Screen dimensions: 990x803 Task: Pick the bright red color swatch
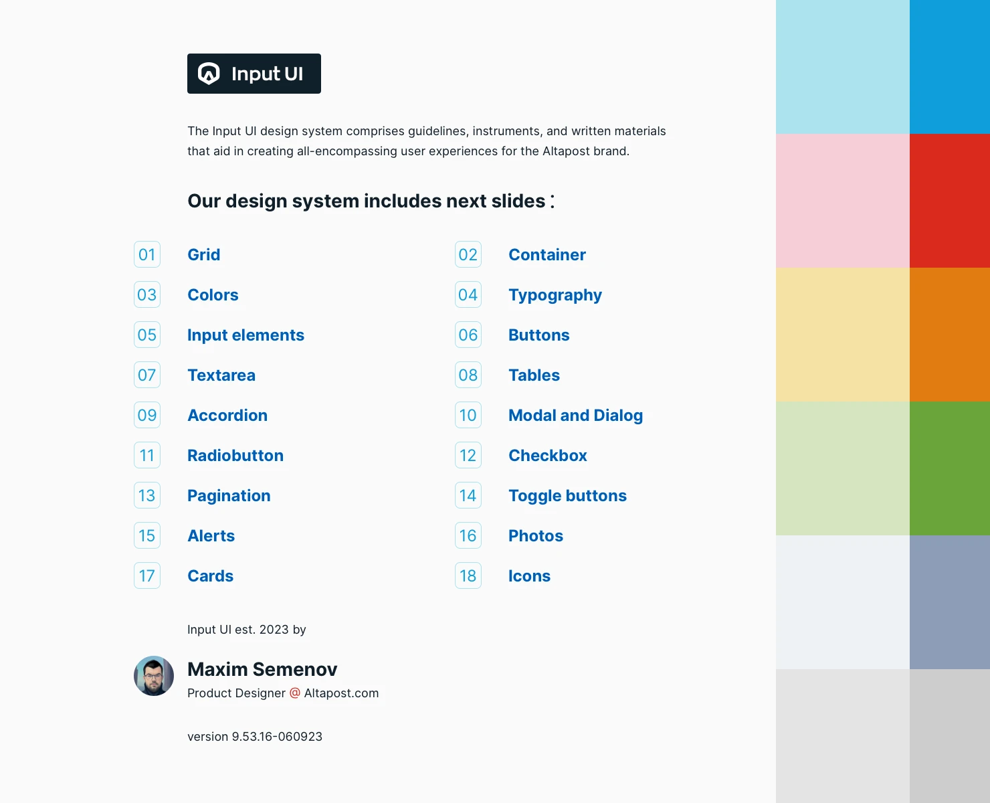(949, 201)
